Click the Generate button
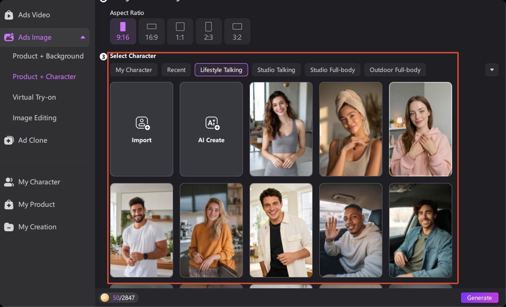506x307 pixels. coord(479,298)
